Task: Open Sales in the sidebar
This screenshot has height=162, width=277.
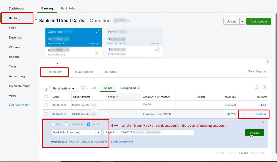Action: coord(12,28)
